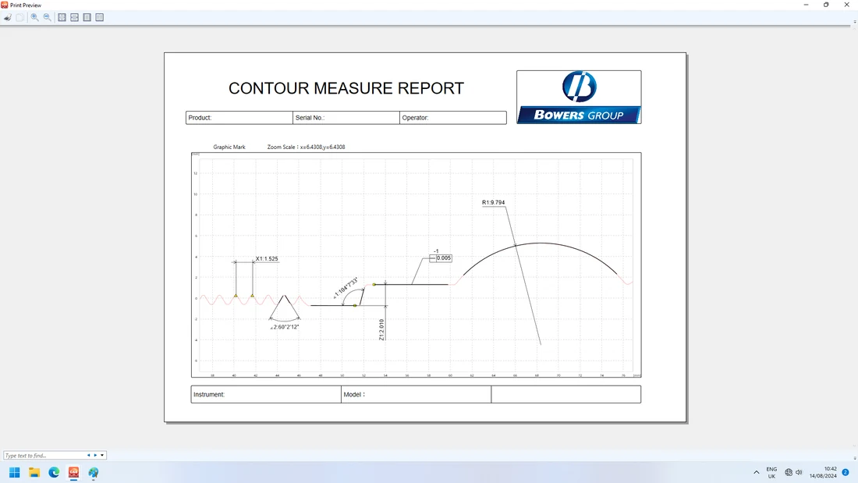Open the clock and date 14/08/2024

point(823,473)
